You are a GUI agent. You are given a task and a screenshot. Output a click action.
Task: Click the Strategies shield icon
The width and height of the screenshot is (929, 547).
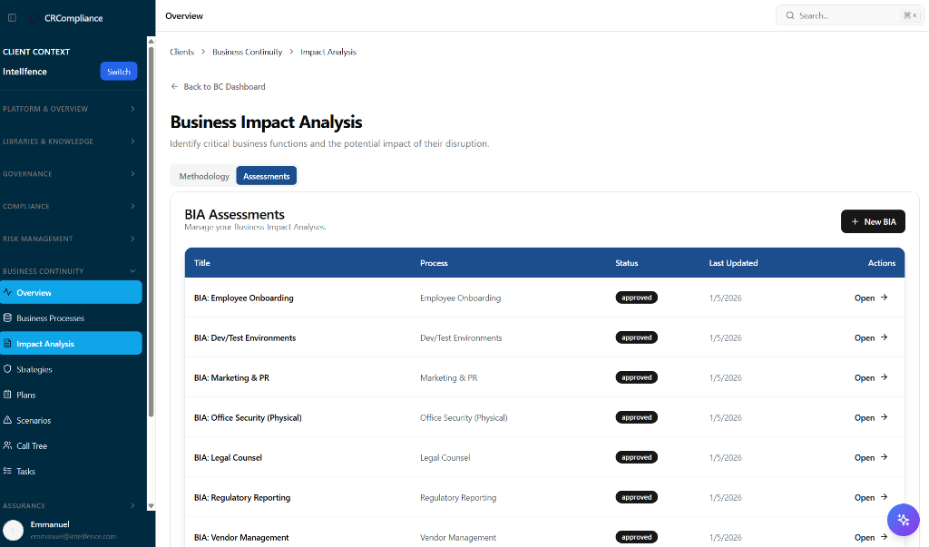(x=8, y=369)
